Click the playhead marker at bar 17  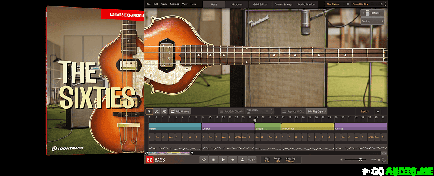click(x=255, y=120)
